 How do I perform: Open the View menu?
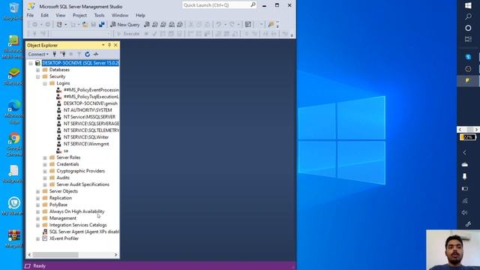point(61,15)
